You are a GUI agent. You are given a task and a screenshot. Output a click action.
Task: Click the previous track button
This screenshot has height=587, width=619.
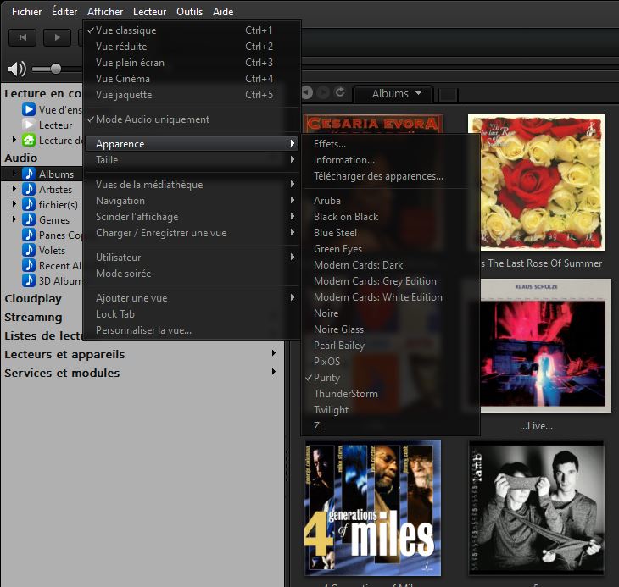click(23, 37)
